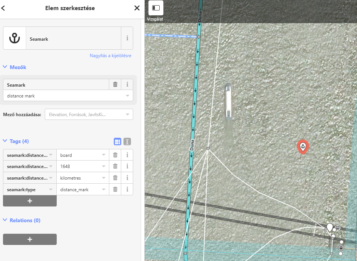Show info for the kilometres tag
Screen dimensions: 357x261
click(x=127, y=178)
